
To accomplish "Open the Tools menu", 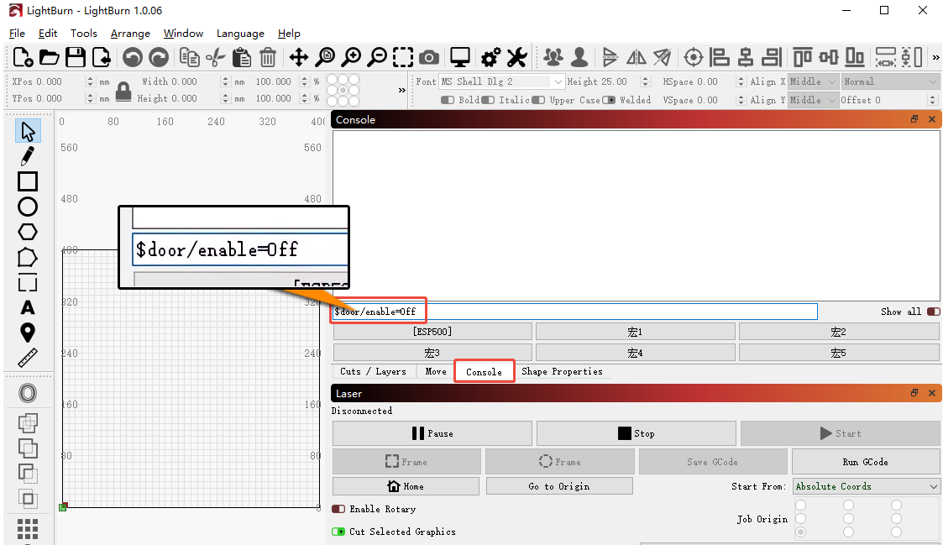I will (x=84, y=34).
